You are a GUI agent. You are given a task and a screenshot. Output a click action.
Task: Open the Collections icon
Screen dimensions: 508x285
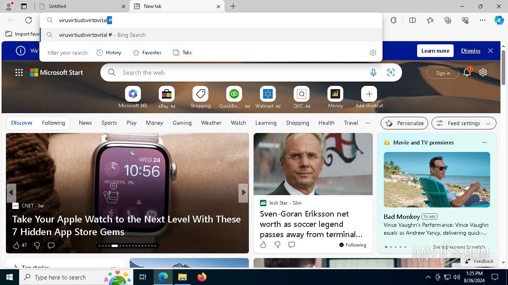pos(448,20)
